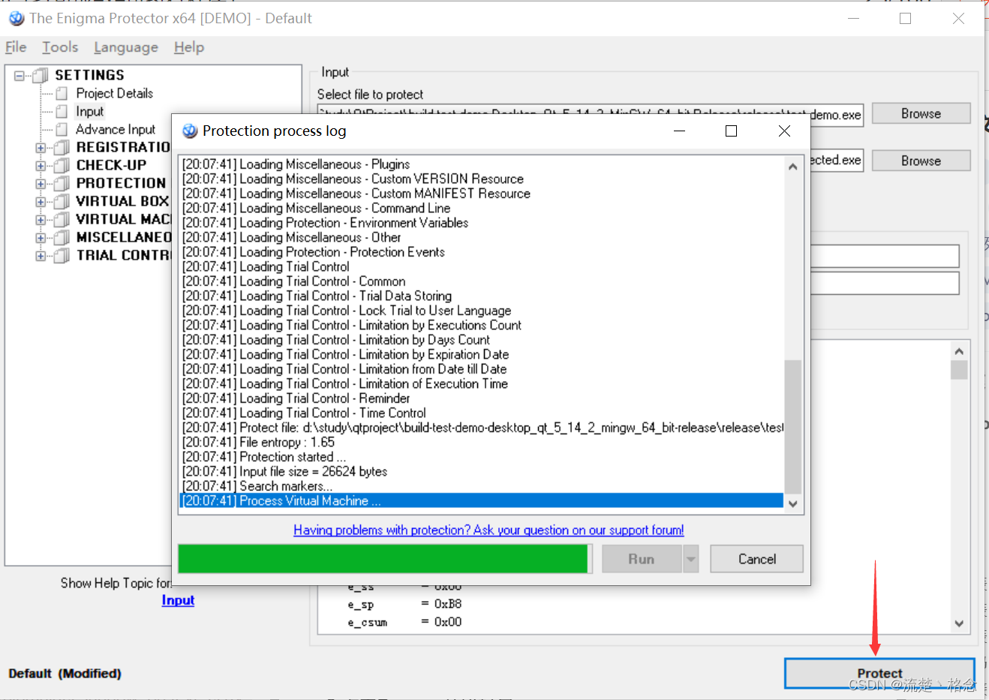Image resolution: width=989 pixels, height=700 pixels.
Task: Open the Language menu
Action: pos(126,47)
